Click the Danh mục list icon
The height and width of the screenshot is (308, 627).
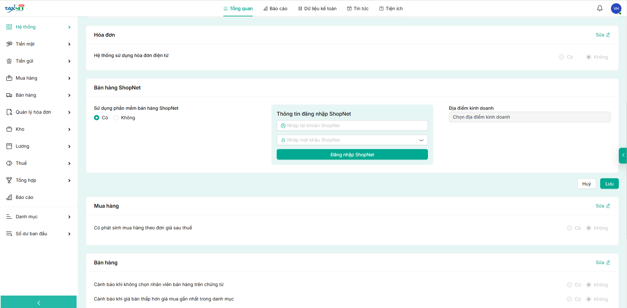pos(9,217)
